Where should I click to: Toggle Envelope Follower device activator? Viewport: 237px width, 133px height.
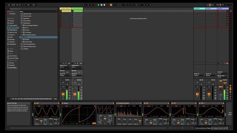coord(117,103)
